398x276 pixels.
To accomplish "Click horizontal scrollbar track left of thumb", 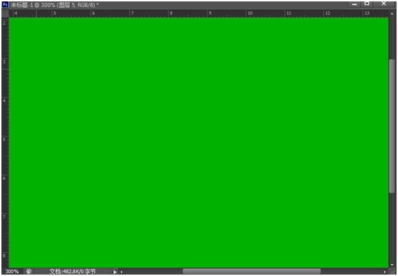I will pos(153,272).
